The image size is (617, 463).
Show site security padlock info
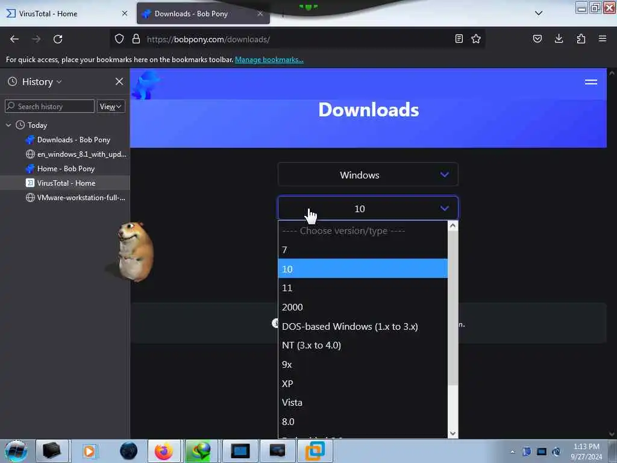(136, 39)
